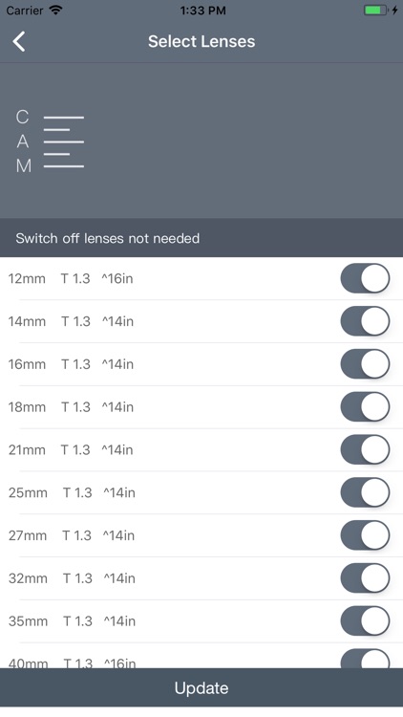Screen dimensions: 403x717
Task: Toggle the 21mm lens off
Action: [365, 449]
